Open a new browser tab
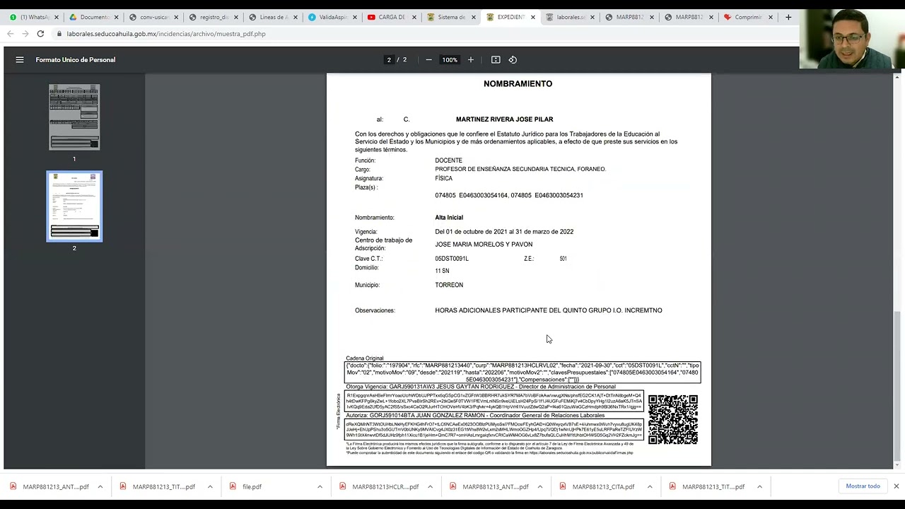 788,17
